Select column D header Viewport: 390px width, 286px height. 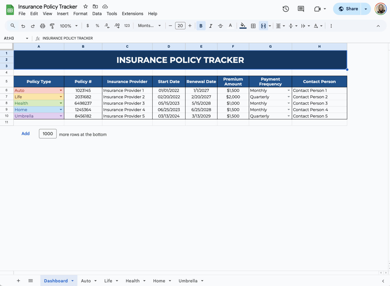169,47
